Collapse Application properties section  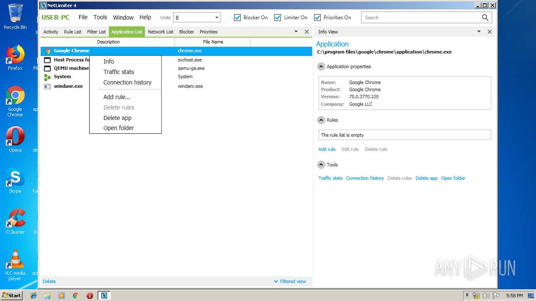(321, 66)
